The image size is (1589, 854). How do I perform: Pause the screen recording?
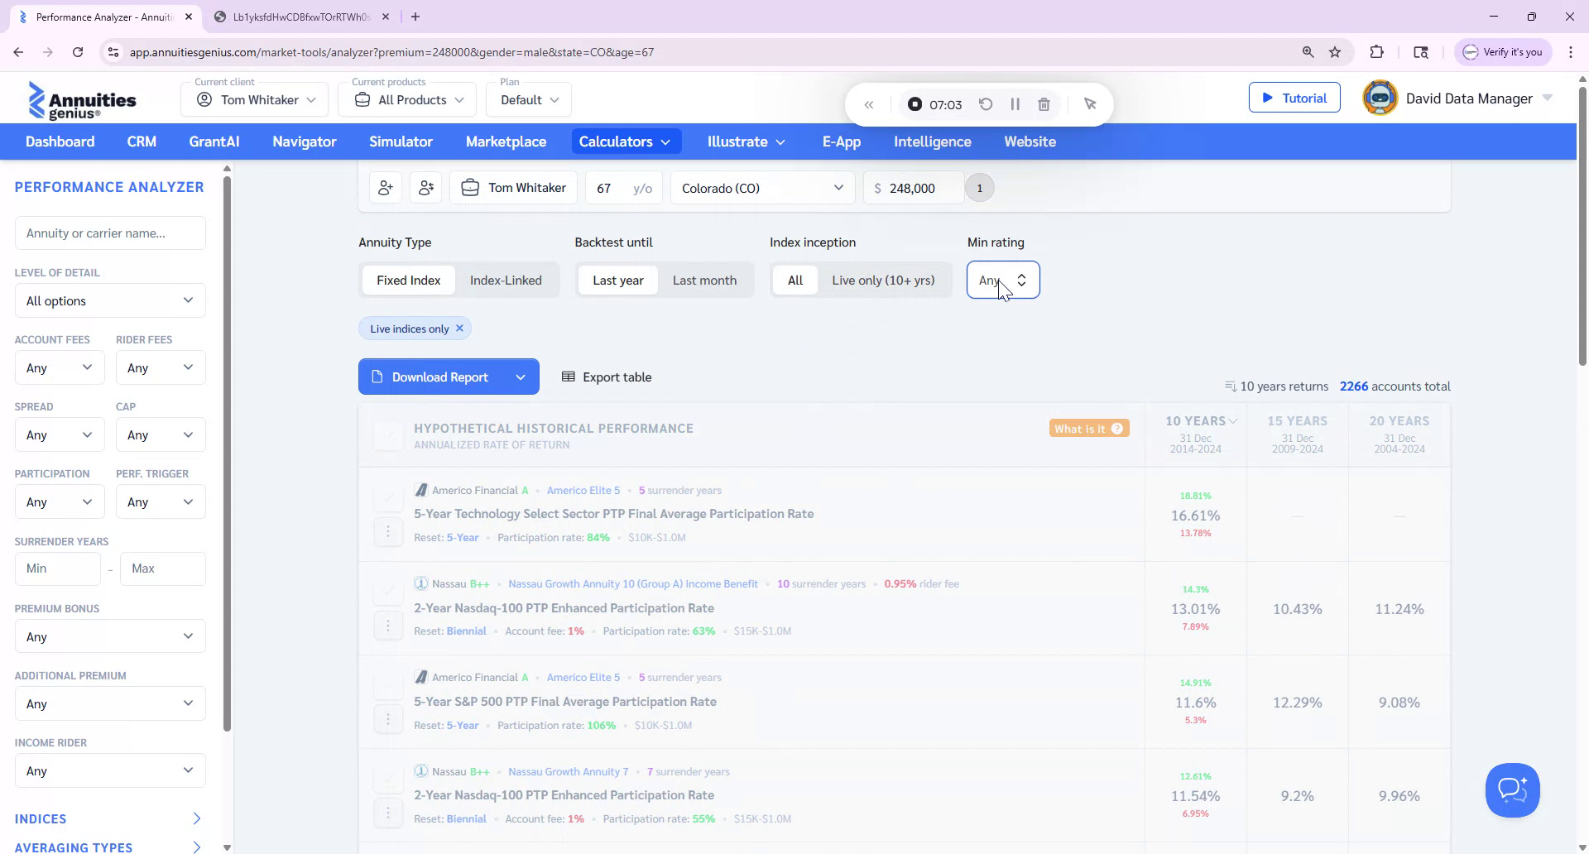pos(1015,104)
